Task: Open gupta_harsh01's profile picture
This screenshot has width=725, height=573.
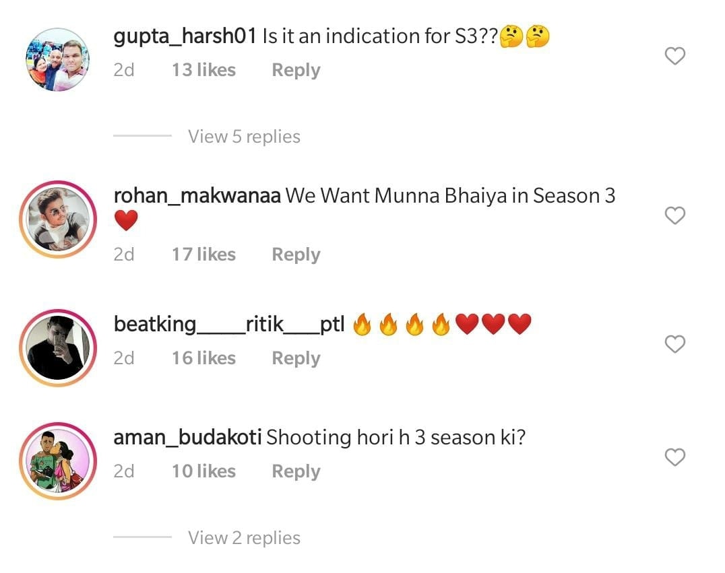Action: tap(58, 60)
